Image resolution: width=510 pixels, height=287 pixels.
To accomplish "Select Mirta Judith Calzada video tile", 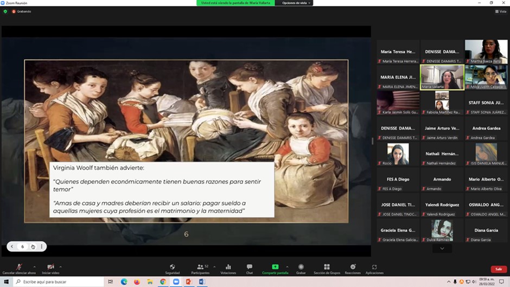I will [x=486, y=77].
